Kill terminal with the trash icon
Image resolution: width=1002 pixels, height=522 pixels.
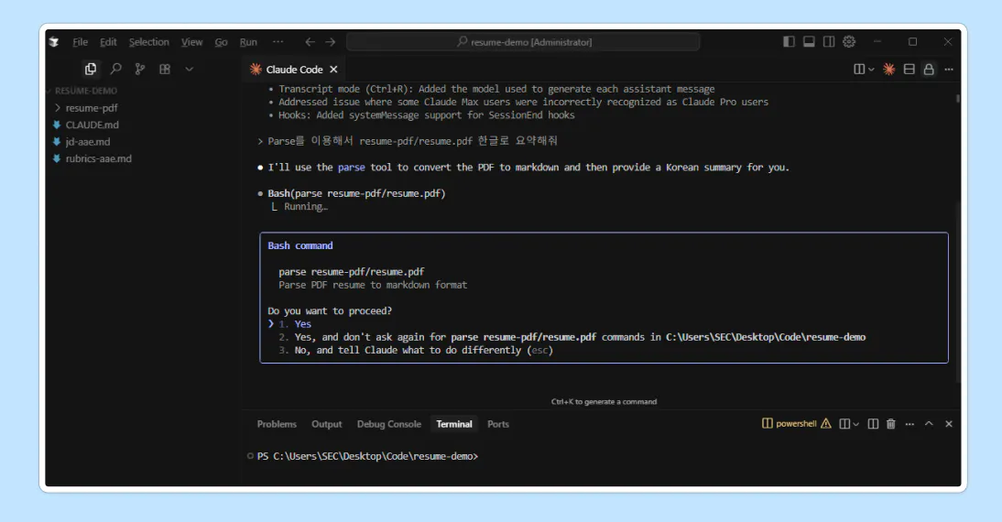(891, 424)
